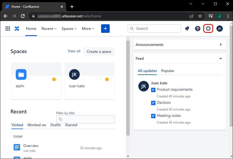Open the settings gear icon
Viewport: 233px width, 159px height.
pyautogui.click(x=208, y=29)
